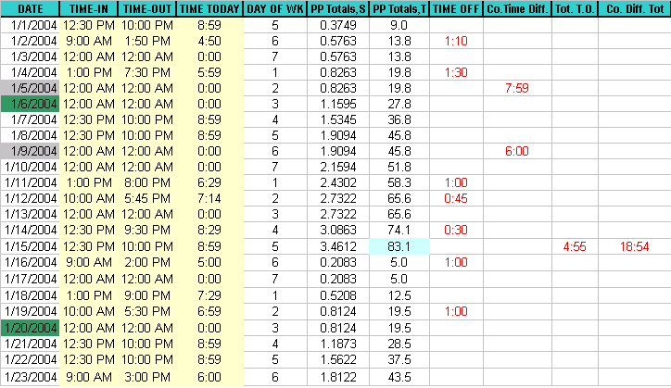Select 10:00 AM time-in for 1/12/2004

click(89, 198)
